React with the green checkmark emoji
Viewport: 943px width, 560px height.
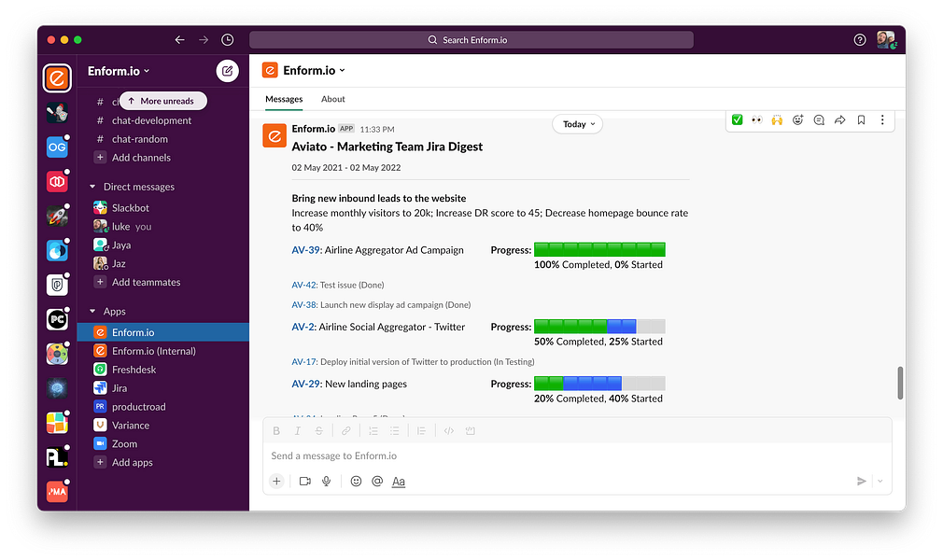[x=737, y=119]
